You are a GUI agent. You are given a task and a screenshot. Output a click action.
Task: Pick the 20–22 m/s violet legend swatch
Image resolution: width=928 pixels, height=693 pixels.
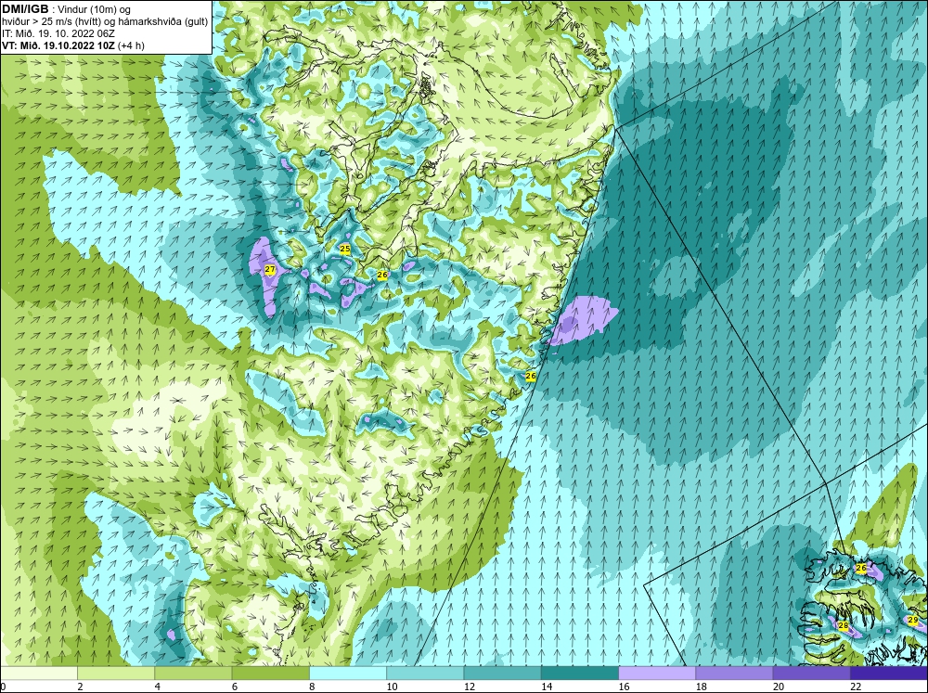coord(811,673)
